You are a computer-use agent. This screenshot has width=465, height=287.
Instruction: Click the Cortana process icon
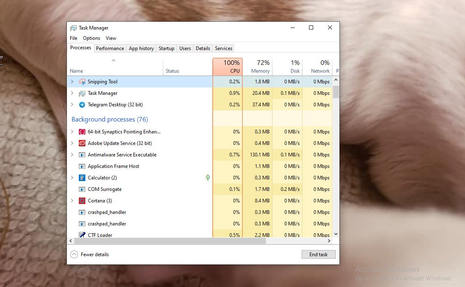(x=82, y=201)
